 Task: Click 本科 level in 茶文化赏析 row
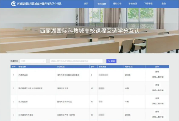click(127, 102)
